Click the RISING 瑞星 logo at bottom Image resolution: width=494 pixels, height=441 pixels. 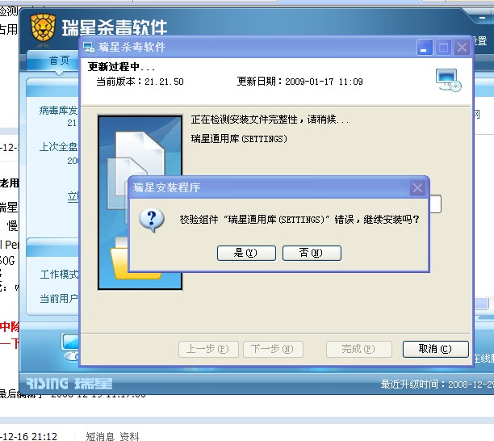click(69, 384)
